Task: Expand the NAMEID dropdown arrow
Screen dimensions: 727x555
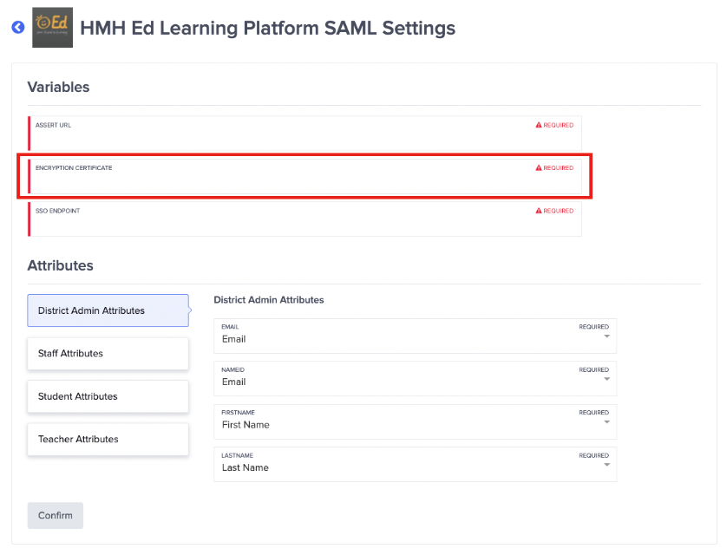Action: pyautogui.click(x=605, y=381)
